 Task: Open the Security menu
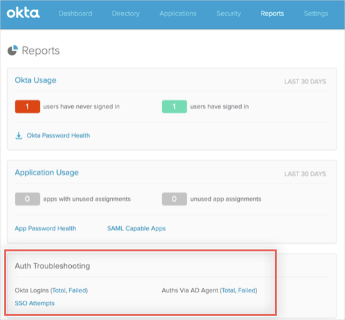pyautogui.click(x=228, y=13)
